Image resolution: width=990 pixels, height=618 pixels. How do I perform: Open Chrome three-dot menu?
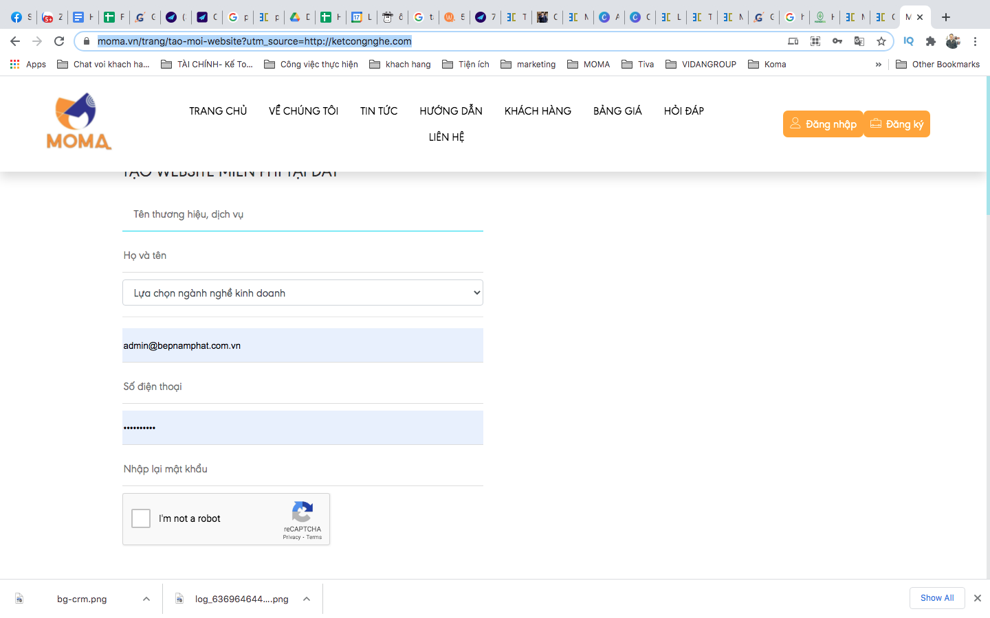point(975,41)
